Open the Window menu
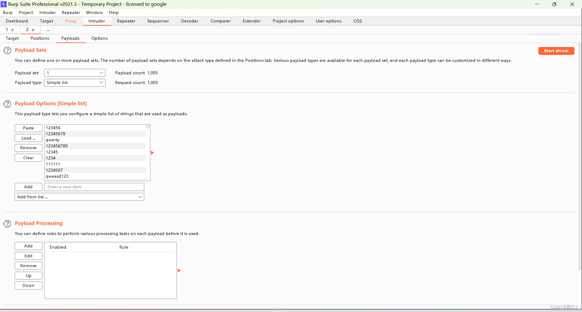Image resolution: width=582 pixels, height=312 pixels. pos(94,12)
